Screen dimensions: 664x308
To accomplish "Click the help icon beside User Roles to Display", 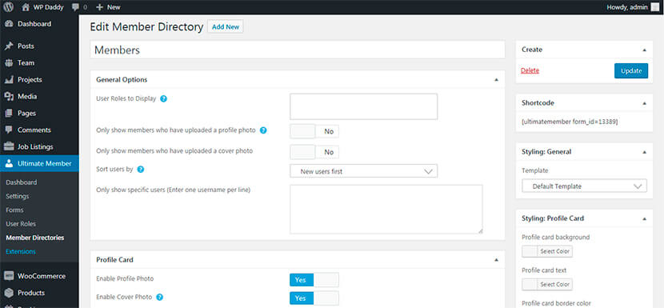I will click(x=164, y=98).
